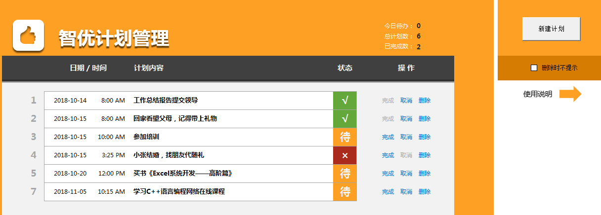
Task: Click the 日期 / 时间 column header
Action: pos(88,68)
